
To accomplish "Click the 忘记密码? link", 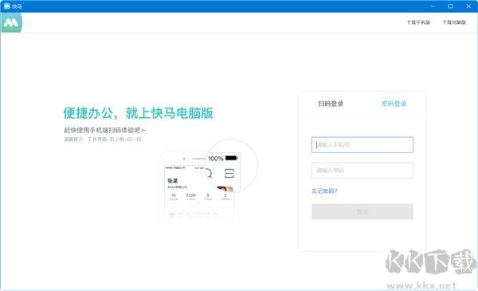I will coord(324,191).
